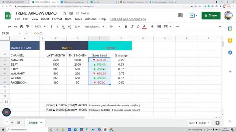Open the 123 number format dropdown
This screenshot has height=132, width=236.
pyautogui.click(x=76, y=27)
